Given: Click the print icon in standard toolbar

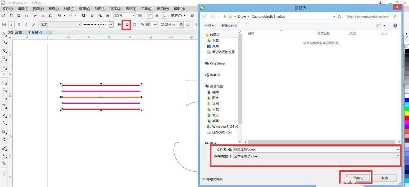Looking at the screenshot, I should [x=26, y=16].
